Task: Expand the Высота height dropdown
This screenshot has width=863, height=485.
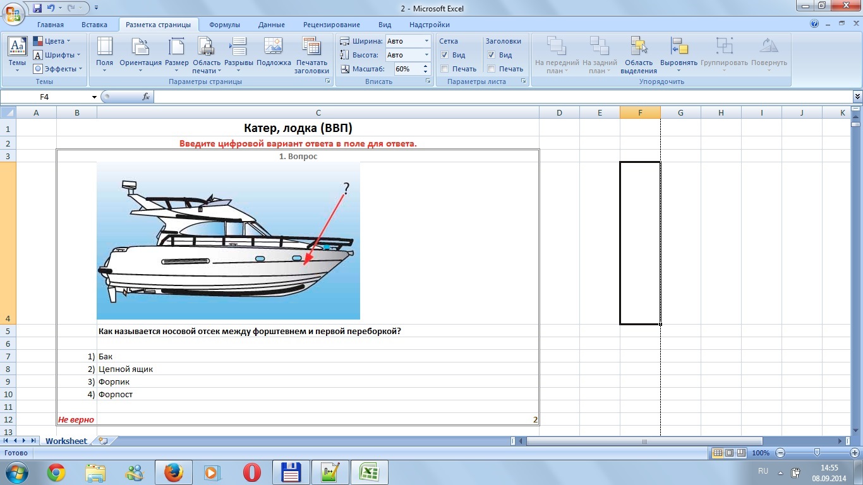Action: click(426, 55)
